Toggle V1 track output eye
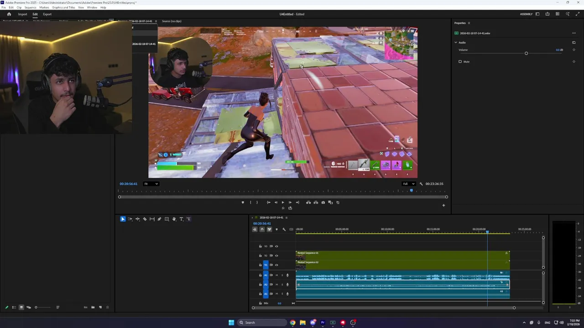584x328 pixels. pyautogui.click(x=276, y=265)
